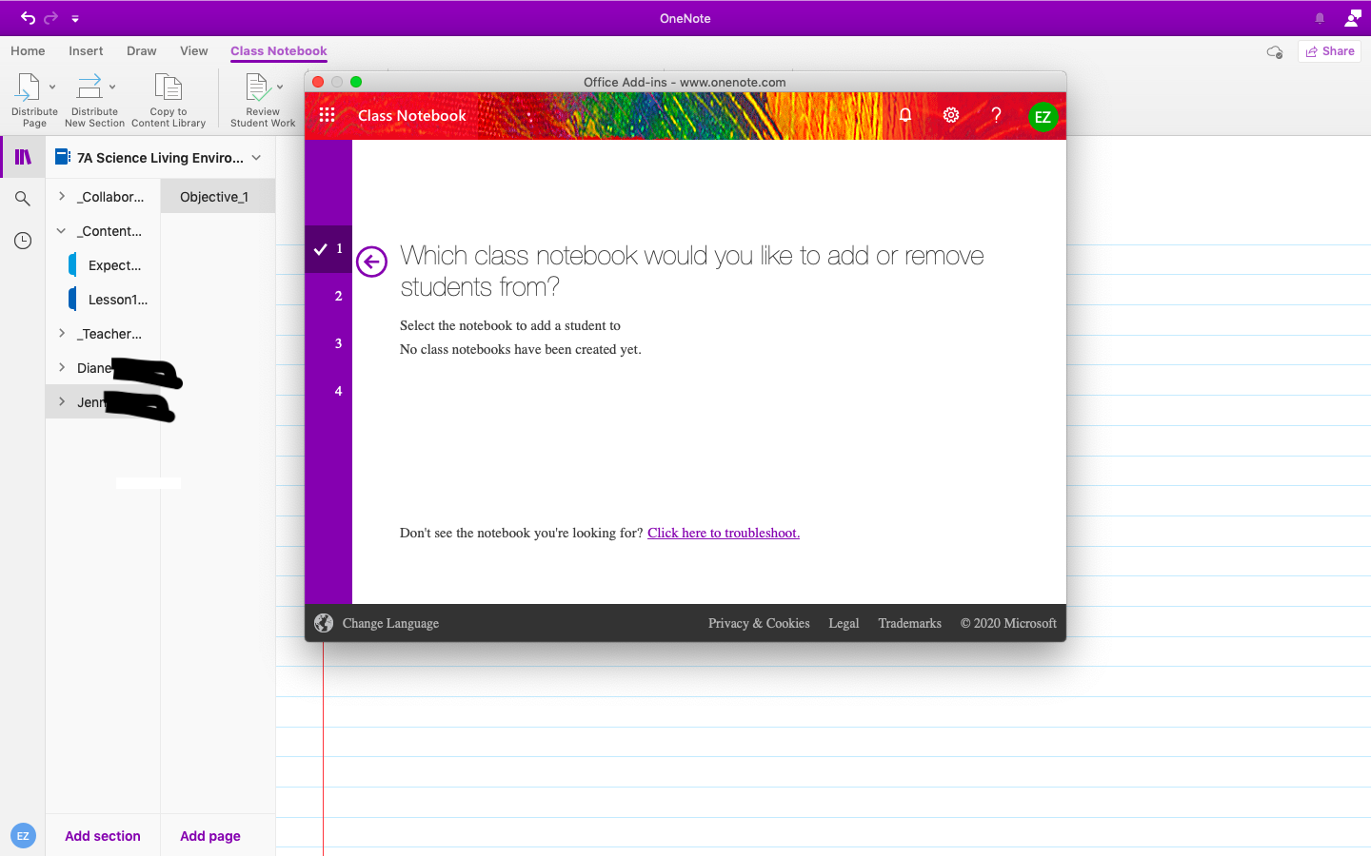Open the Insert ribbon tab
1371x856 pixels.
(86, 51)
